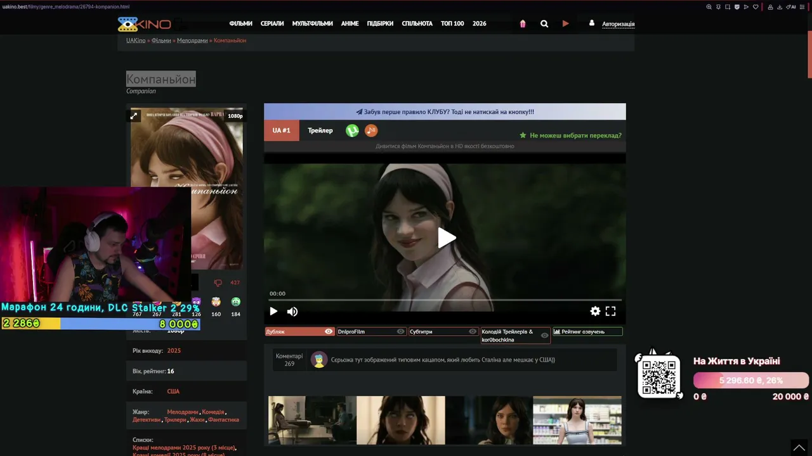Open the browser downloads icon
812x456 pixels.
[x=779, y=7]
